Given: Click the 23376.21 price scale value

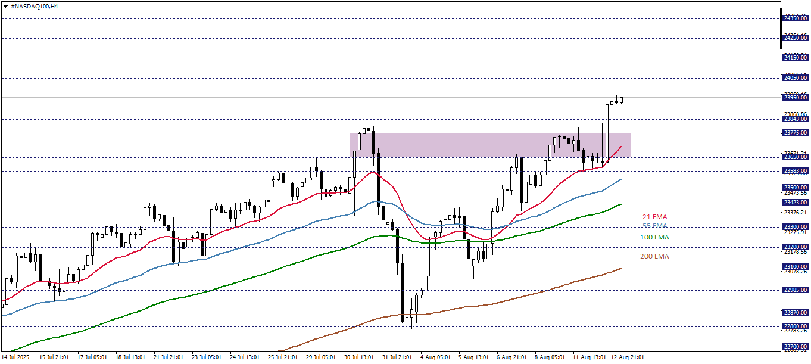Looking at the screenshot, I should click(x=796, y=213).
